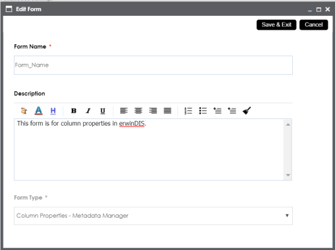Click the Form Name label
The height and width of the screenshot is (250, 335).
pos(30,46)
